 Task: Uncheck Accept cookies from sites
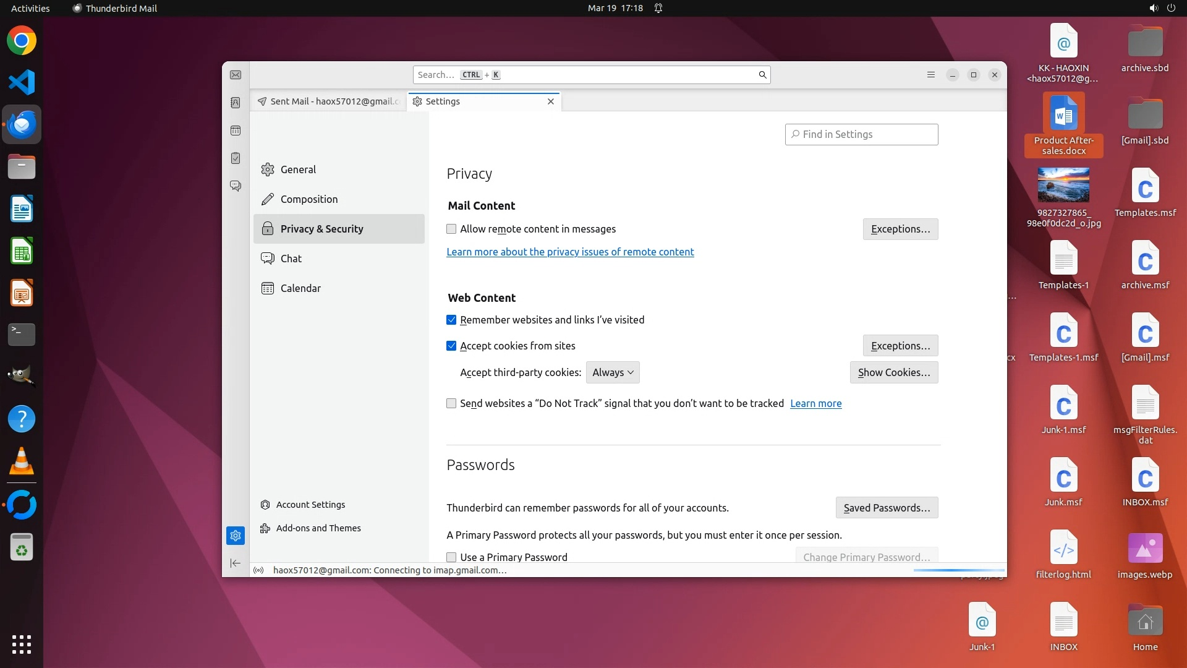click(x=451, y=346)
